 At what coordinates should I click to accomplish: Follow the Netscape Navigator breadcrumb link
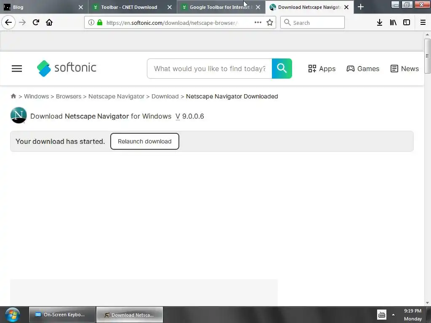116,96
